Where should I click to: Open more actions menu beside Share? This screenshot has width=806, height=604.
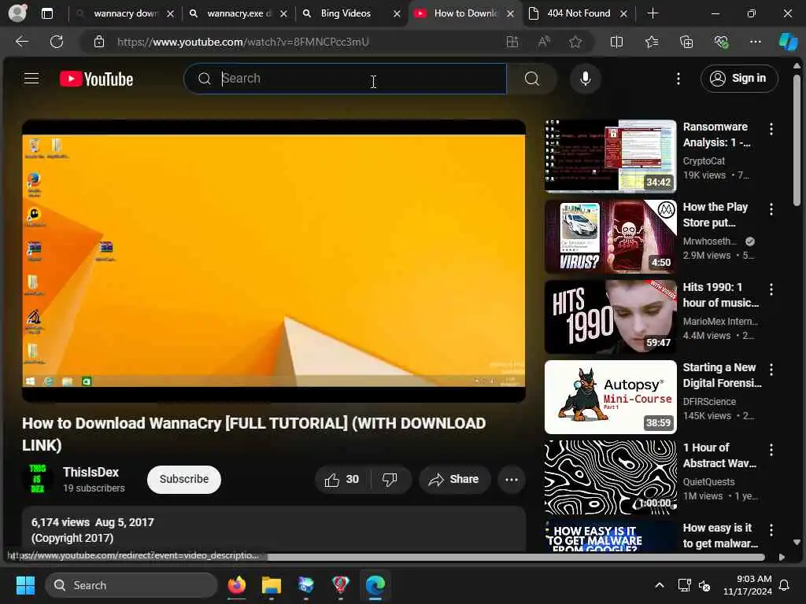[512, 480]
